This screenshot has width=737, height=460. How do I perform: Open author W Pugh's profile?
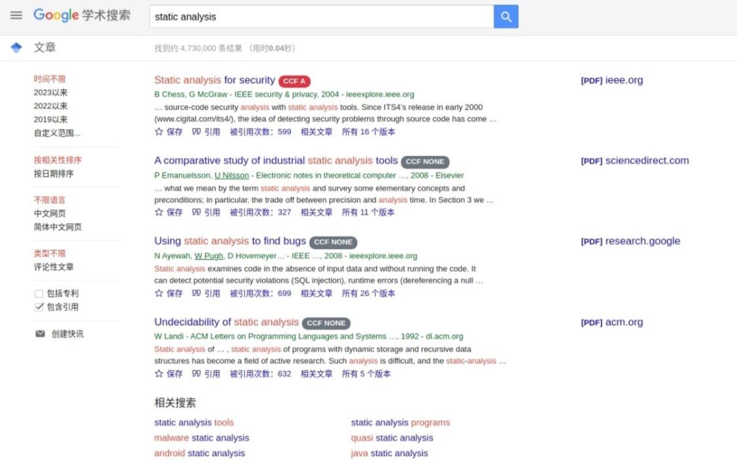tap(208, 256)
